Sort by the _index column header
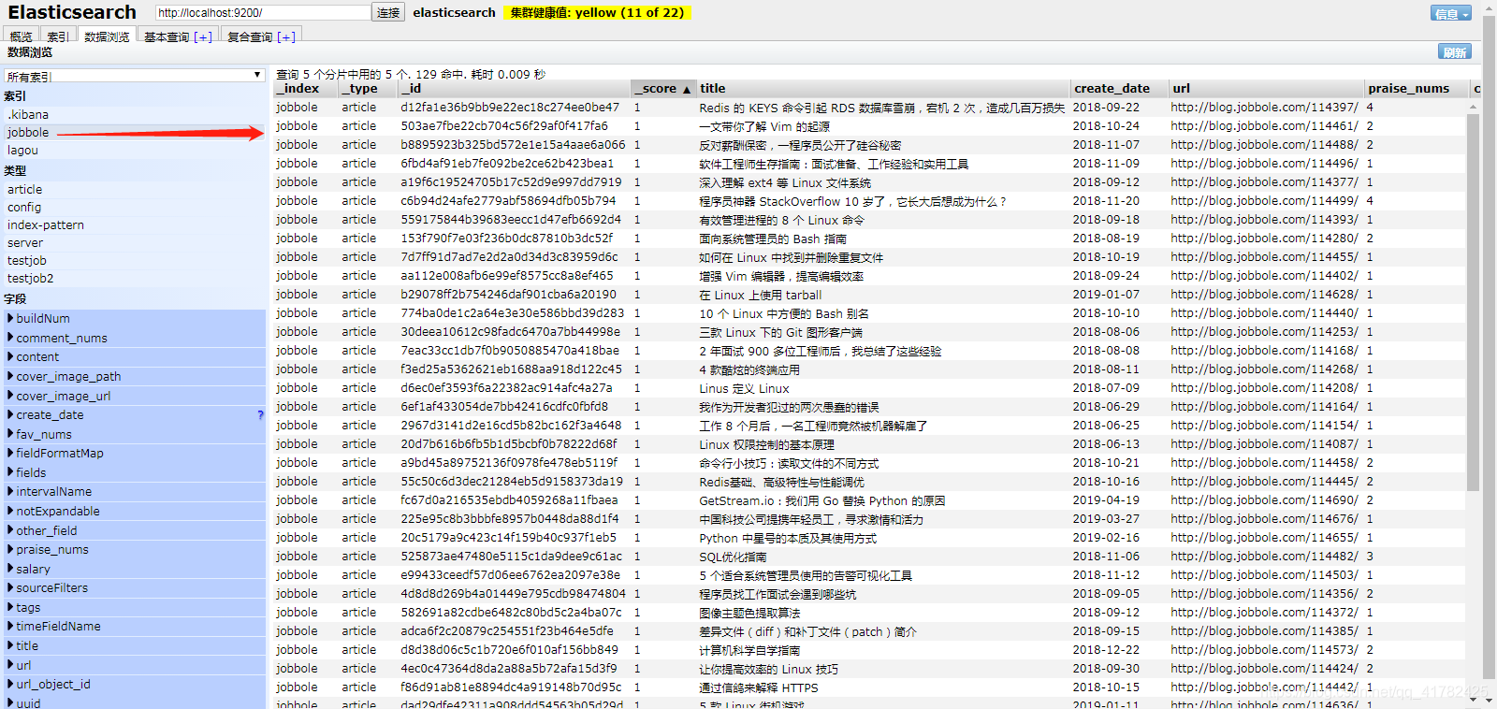Viewport: 1497px width, 709px height. point(306,88)
